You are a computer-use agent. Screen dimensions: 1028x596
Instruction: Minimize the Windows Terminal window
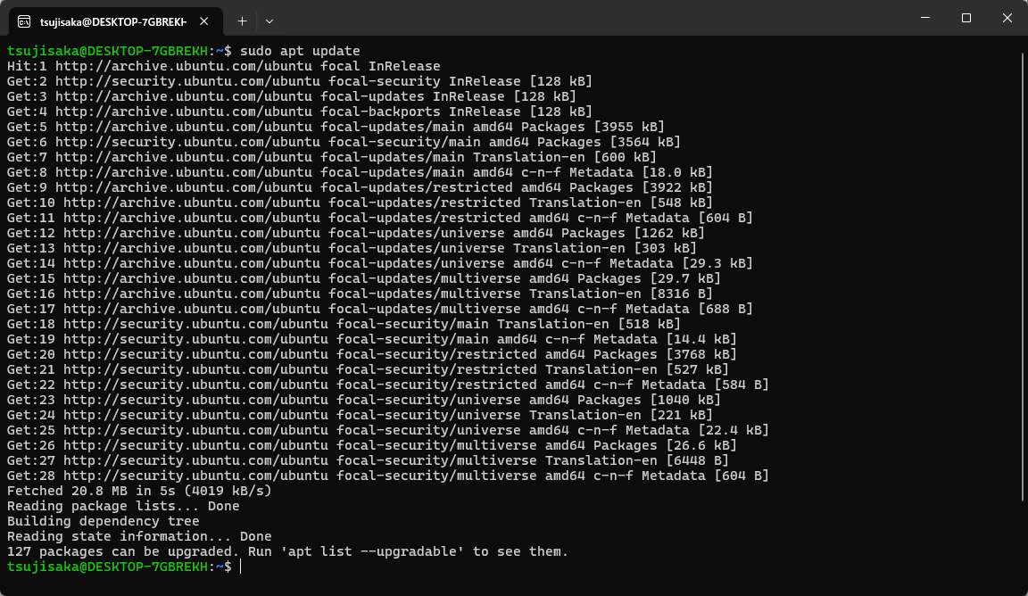point(924,18)
